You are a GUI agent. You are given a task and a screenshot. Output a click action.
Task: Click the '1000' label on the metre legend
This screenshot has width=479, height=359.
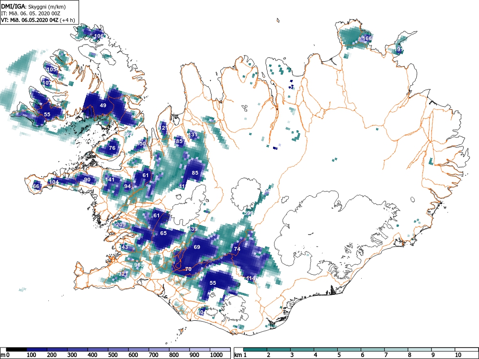click(x=217, y=355)
